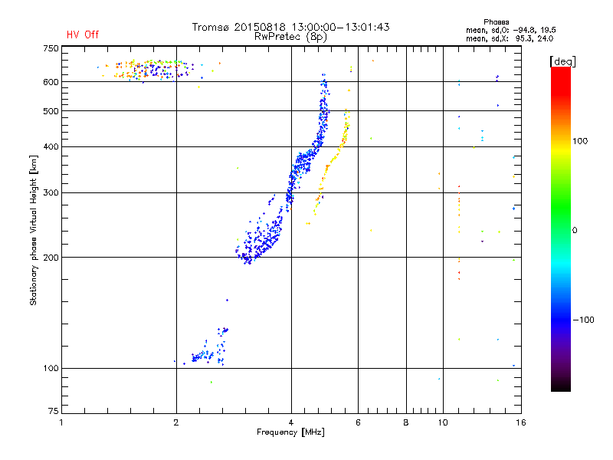Click y-axis tick label 100
613x460 pixels.
(51, 369)
